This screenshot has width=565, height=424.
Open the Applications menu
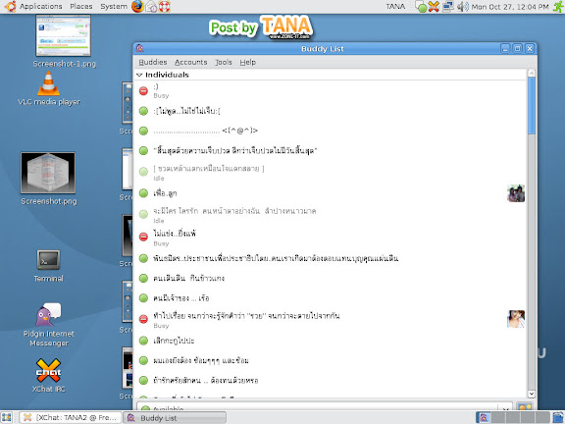click(40, 7)
